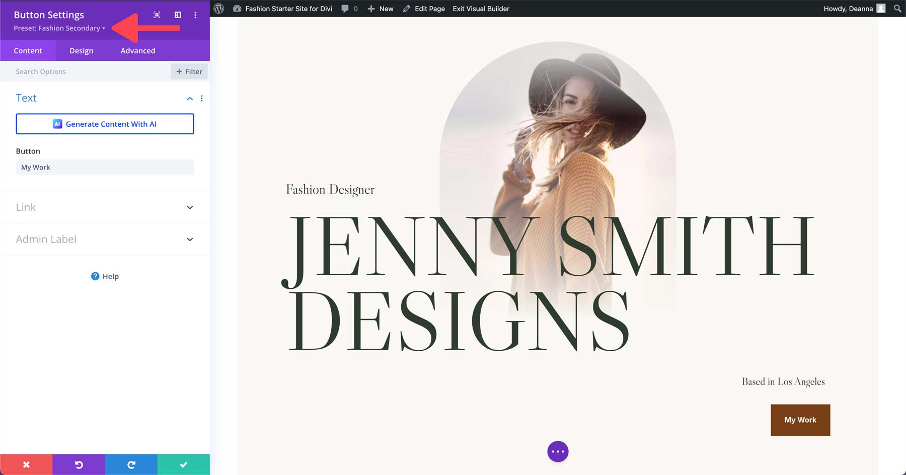The height and width of the screenshot is (475, 906).
Task: Expand the Admin Label section
Action: pyautogui.click(x=104, y=239)
